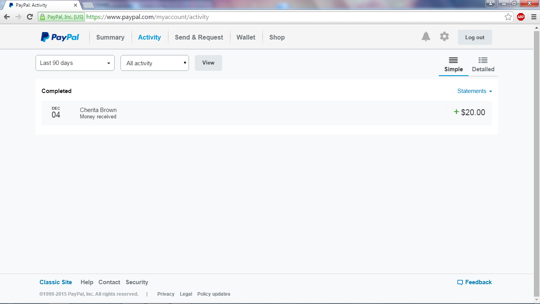The height and width of the screenshot is (304, 540).
Task: Click the PayPal logo
Action: pyautogui.click(x=60, y=37)
